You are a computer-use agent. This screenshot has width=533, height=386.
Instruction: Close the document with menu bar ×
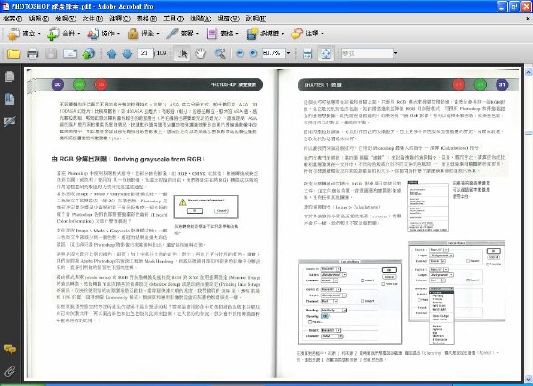click(x=529, y=19)
